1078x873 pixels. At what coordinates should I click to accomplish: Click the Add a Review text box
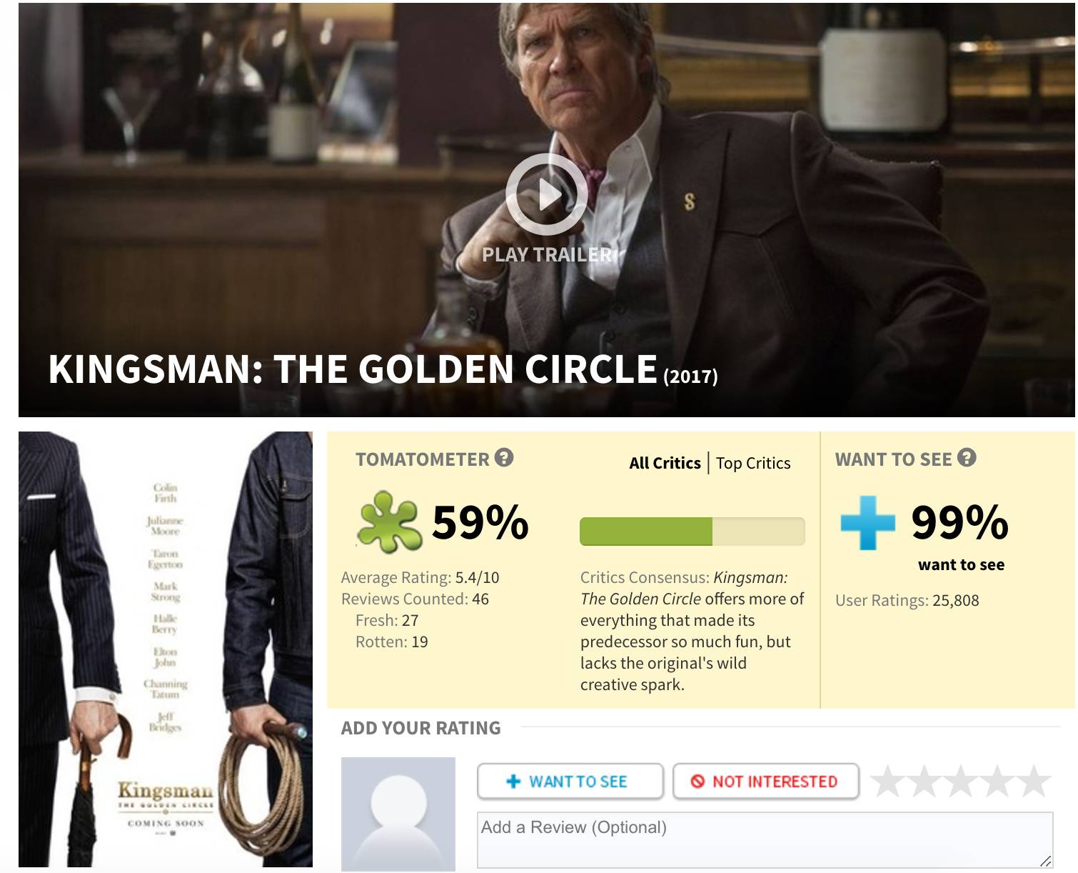(x=765, y=839)
